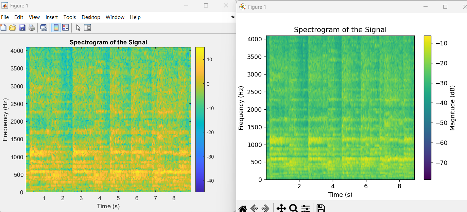467x212 pixels.
Task: Insert a legend into the MATLAB plot
Action: 65,27
